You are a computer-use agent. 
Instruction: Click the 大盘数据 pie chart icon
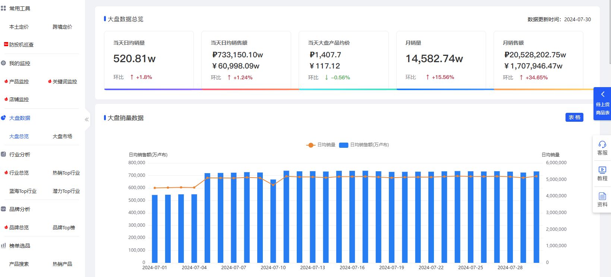[3, 118]
